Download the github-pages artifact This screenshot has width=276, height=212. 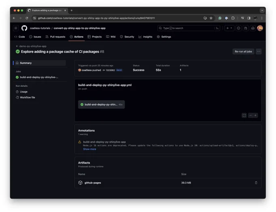click(x=93, y=183)
